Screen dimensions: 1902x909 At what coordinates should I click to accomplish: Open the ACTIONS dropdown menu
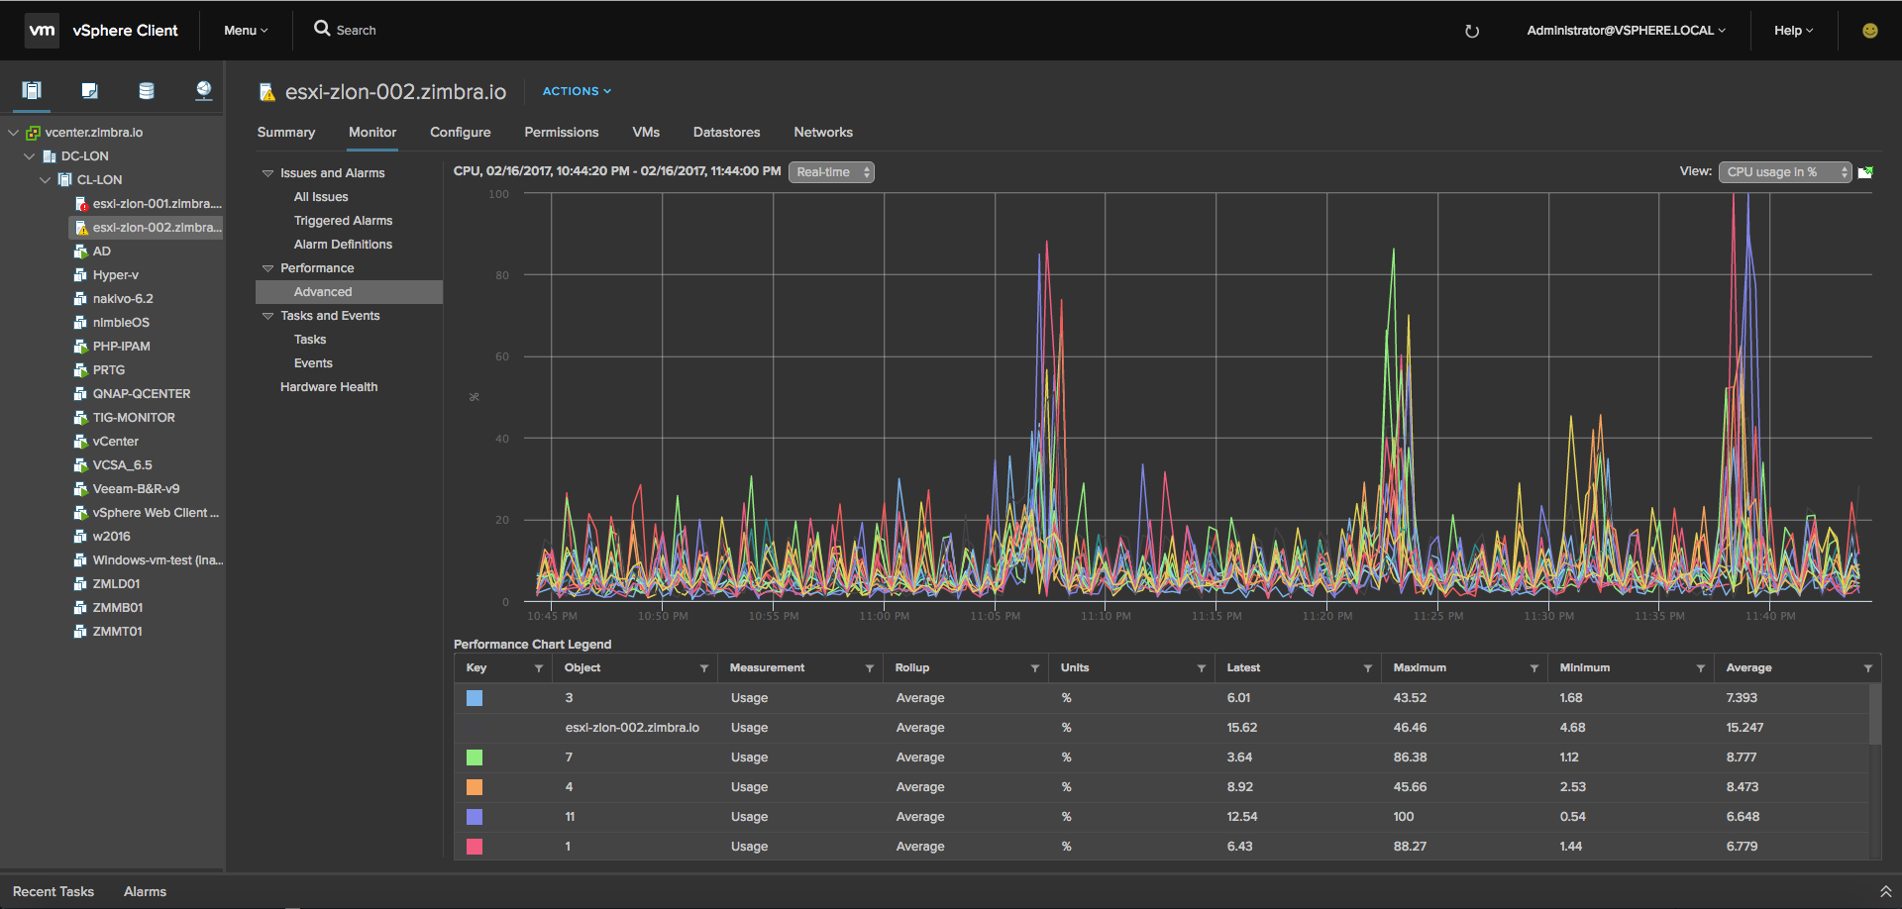tap(577, 91)
